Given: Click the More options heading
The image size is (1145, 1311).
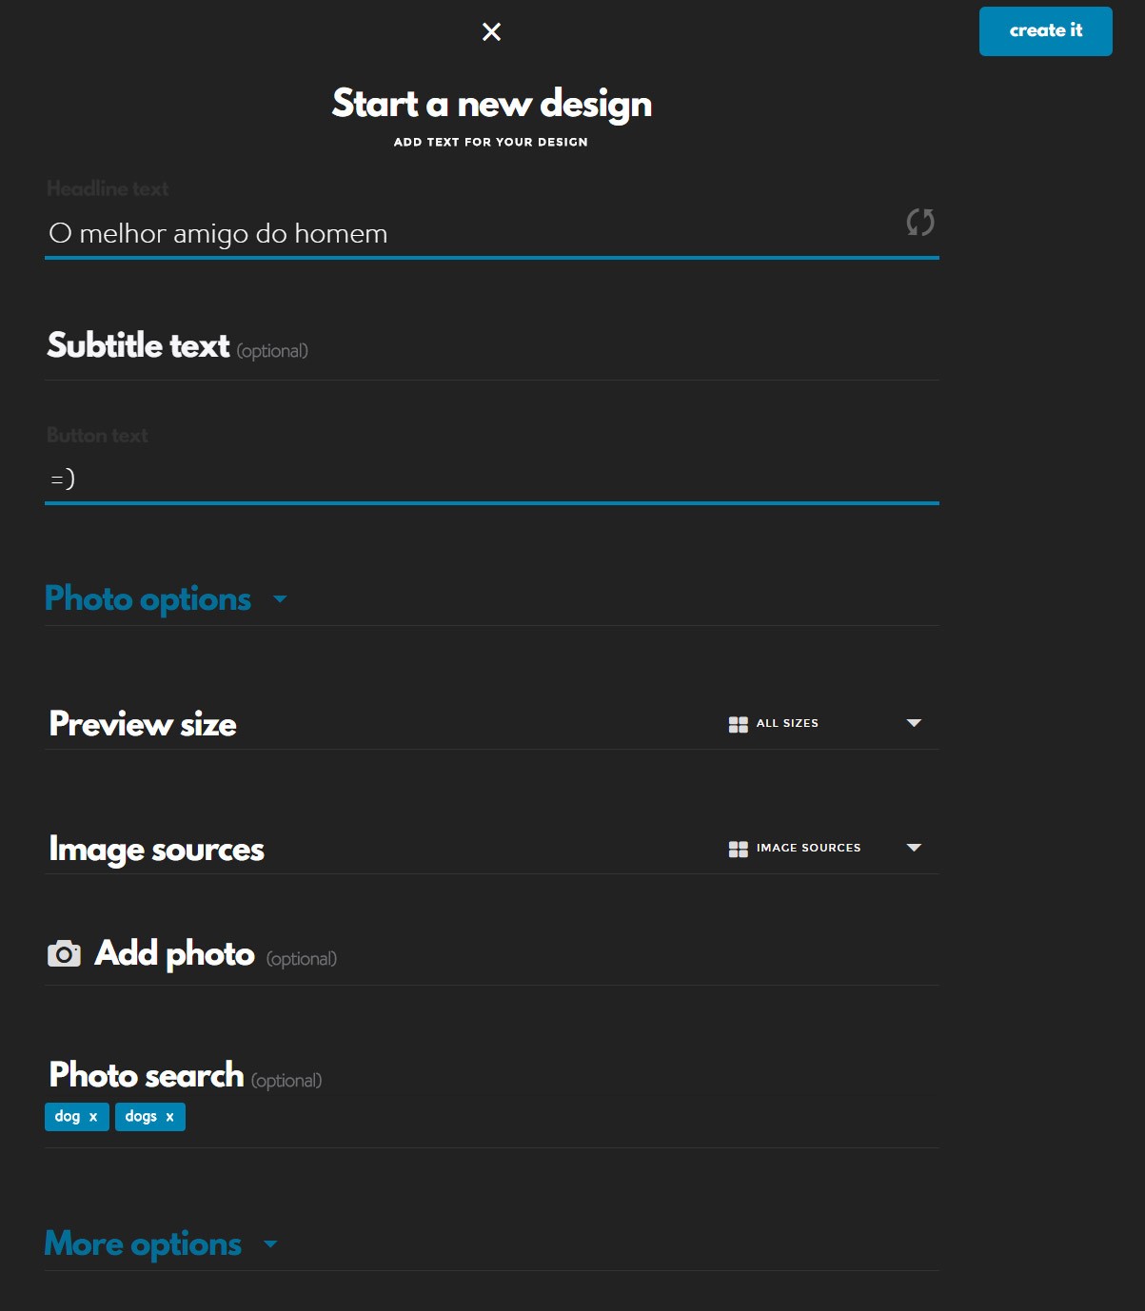Looking at the screenshot, I should [x=143, y=1244].
